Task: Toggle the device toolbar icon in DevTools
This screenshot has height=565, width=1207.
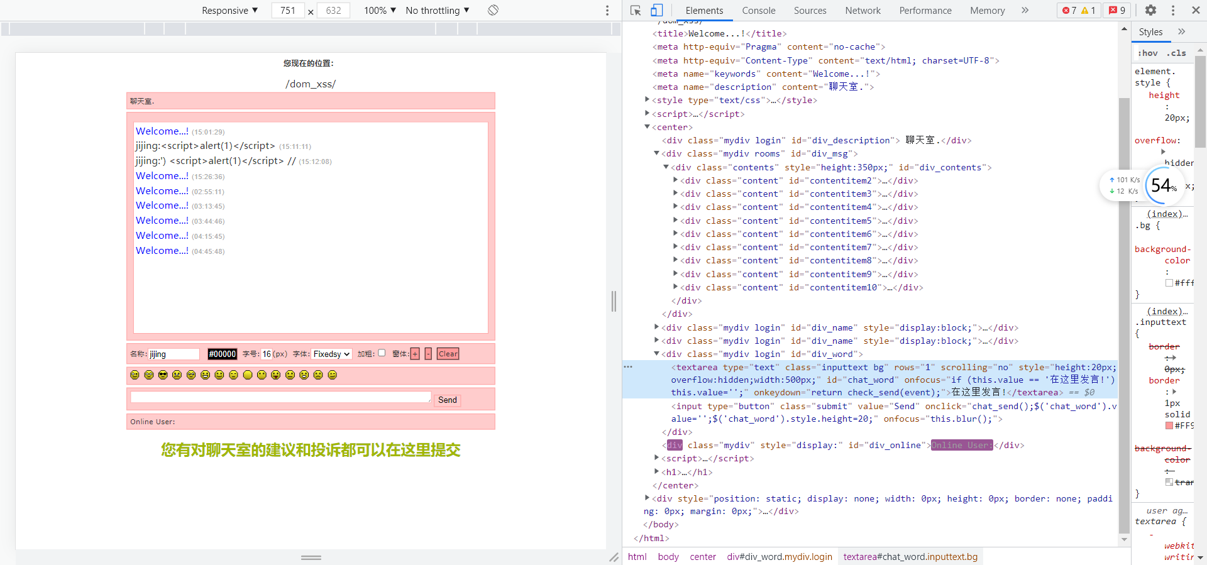Action: coord(656,10)
